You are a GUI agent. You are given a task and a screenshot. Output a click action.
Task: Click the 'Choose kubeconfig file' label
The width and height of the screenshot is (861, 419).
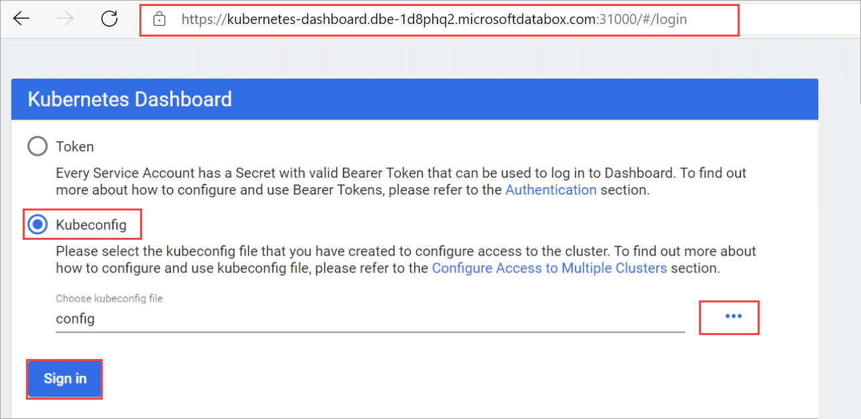point(109,298)
